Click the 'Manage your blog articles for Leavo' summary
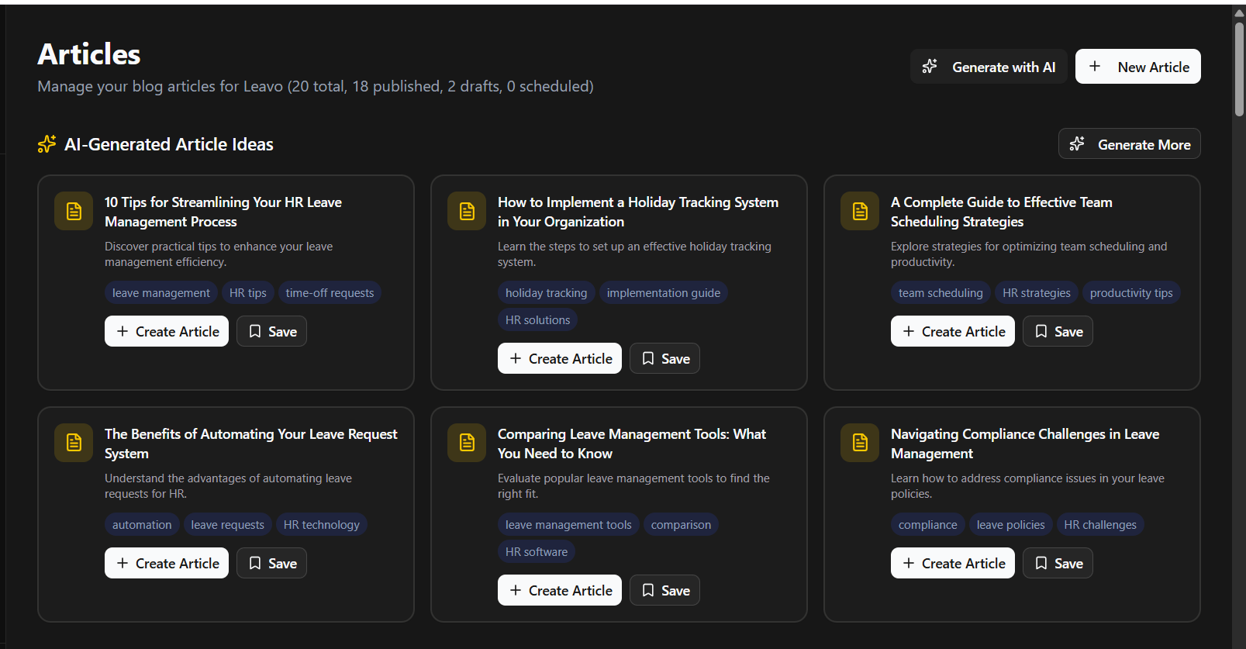 (316, 86)
